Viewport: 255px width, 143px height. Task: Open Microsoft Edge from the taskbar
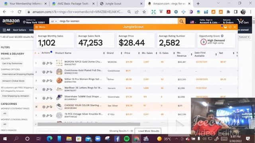[x=49, y=139]
